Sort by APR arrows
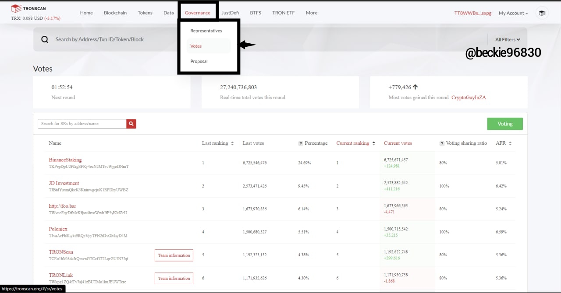The image size is (561, 293). click(x=510, y=143)
